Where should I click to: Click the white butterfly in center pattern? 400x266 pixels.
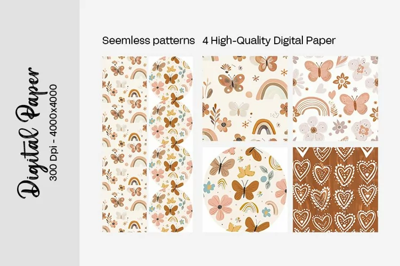(238, 109)
